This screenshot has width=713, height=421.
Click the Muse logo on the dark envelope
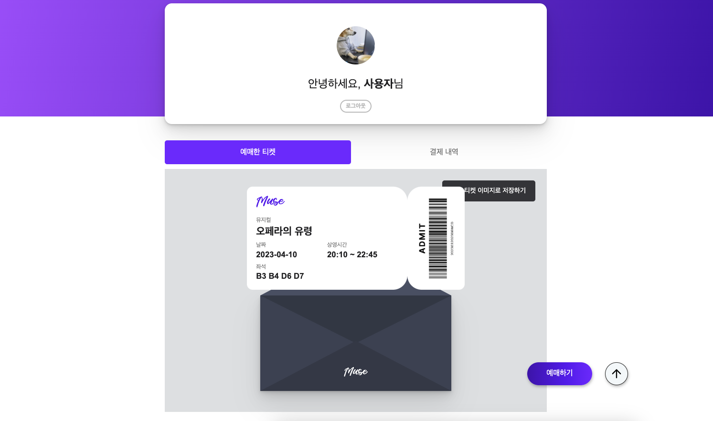(x=355, y=371)
